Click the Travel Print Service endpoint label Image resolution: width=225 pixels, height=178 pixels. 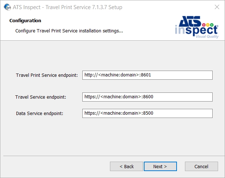[x=47, y=75]
